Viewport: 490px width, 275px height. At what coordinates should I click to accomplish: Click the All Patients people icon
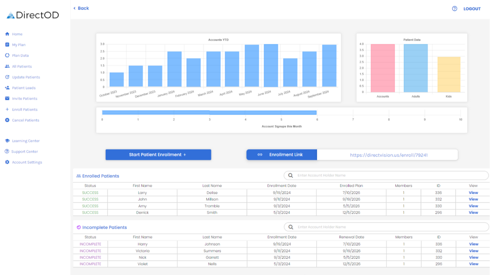[x=7, y=66]
